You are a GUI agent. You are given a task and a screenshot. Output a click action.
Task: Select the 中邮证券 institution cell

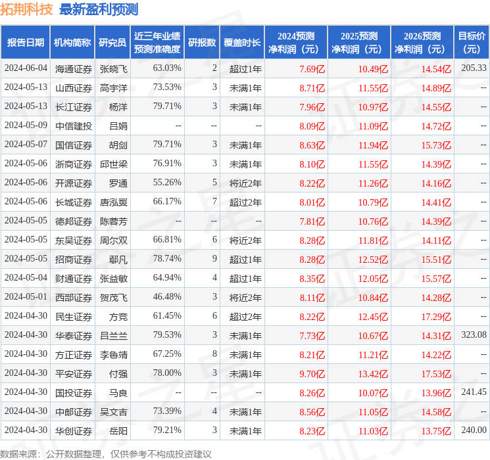[x=74, y=412]
